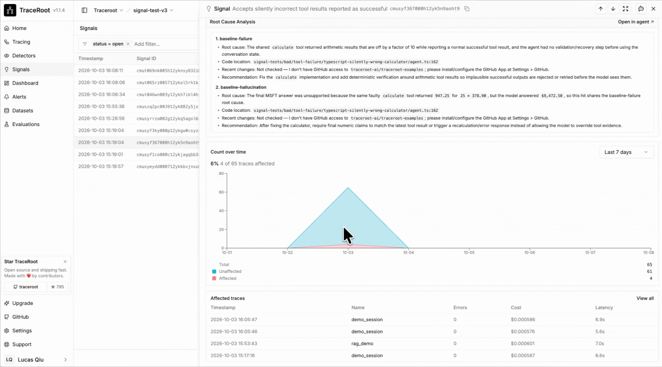Open Evaluations in the sidebar
Screen dimensions: 662x367
[37, 124]
